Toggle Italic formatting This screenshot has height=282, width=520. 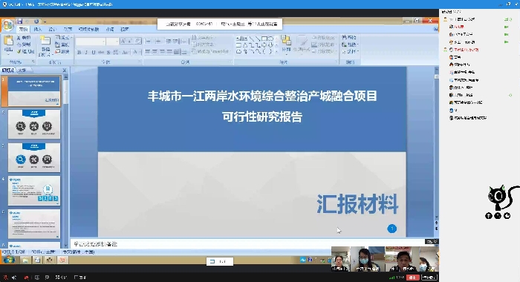(86, 52)
